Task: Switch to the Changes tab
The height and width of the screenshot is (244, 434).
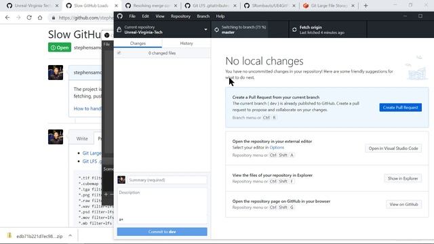Action: click(138, 43)
